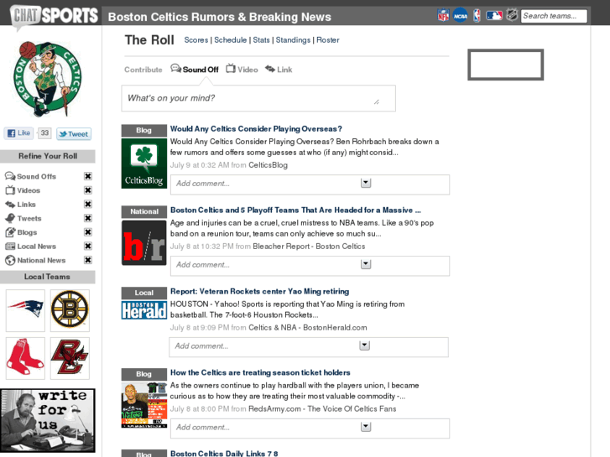This screenshot has height=457, width=610.
Task: Open Boston Bruins team page
Action: [70, 310]
